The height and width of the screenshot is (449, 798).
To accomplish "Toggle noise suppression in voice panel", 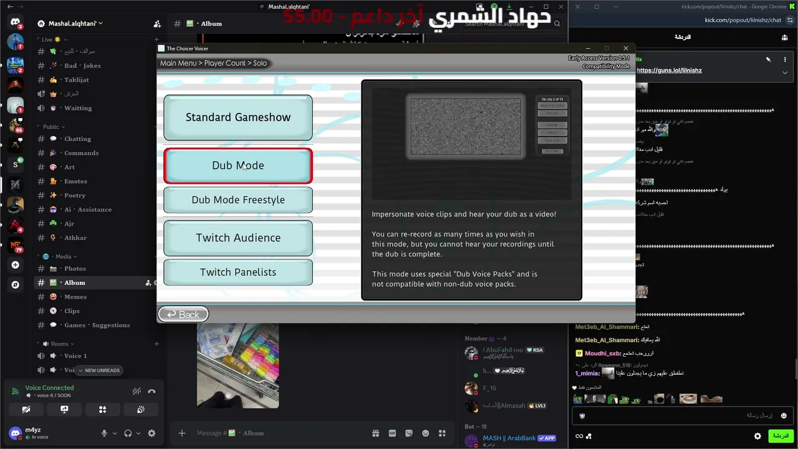I will coord(137,391).
